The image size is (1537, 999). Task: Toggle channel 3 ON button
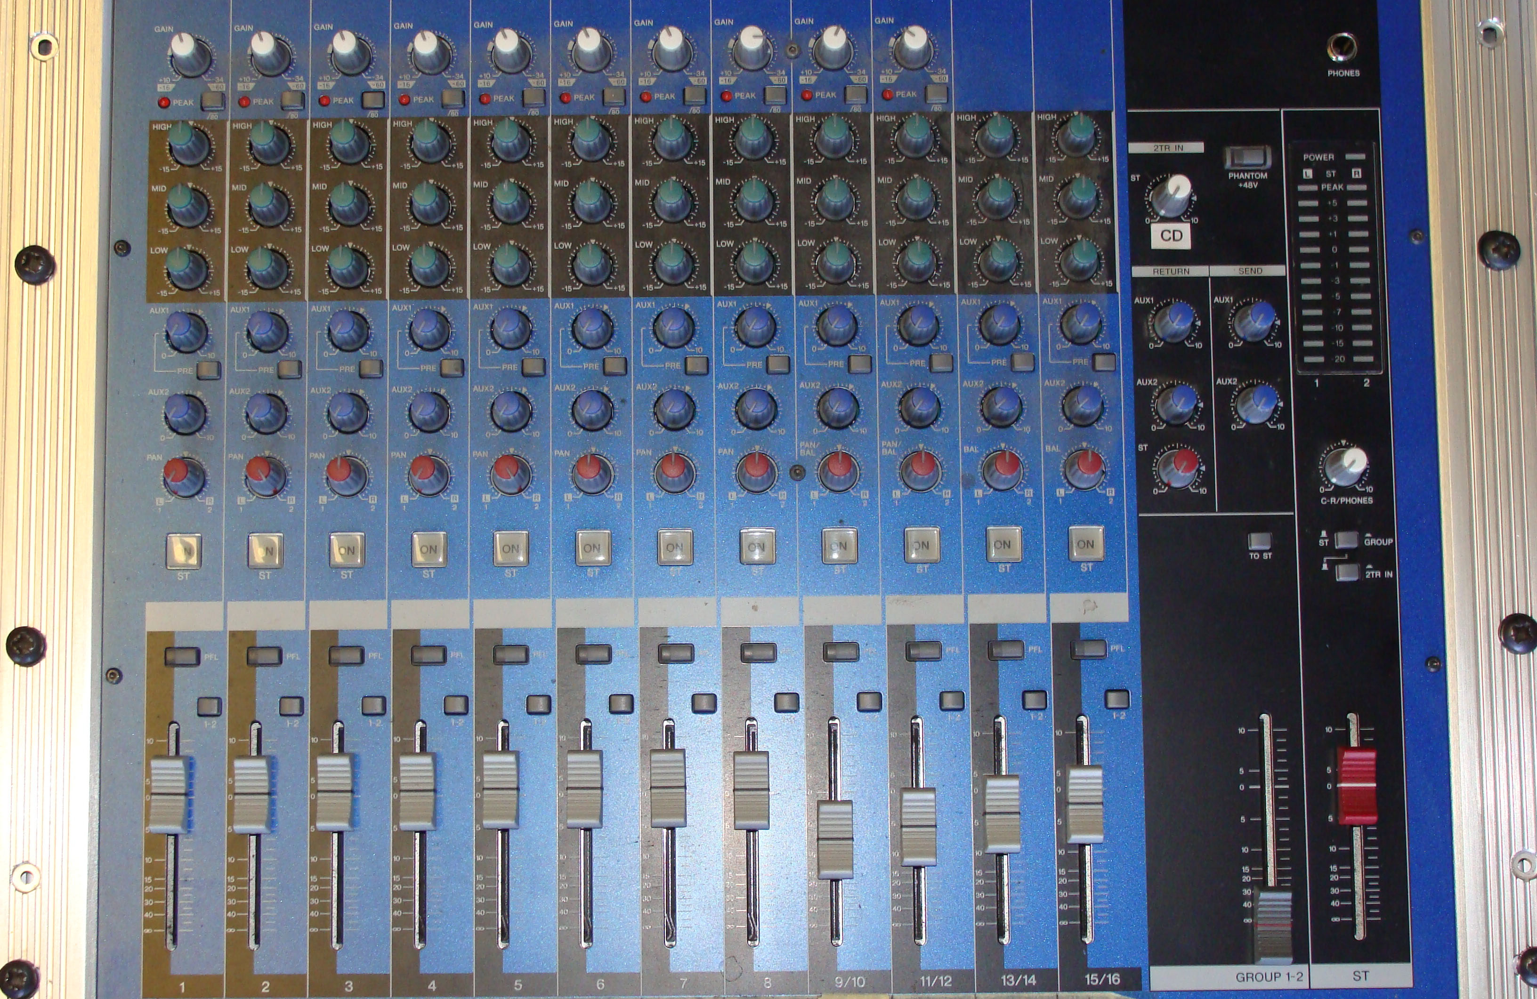(x=347, y=549)
